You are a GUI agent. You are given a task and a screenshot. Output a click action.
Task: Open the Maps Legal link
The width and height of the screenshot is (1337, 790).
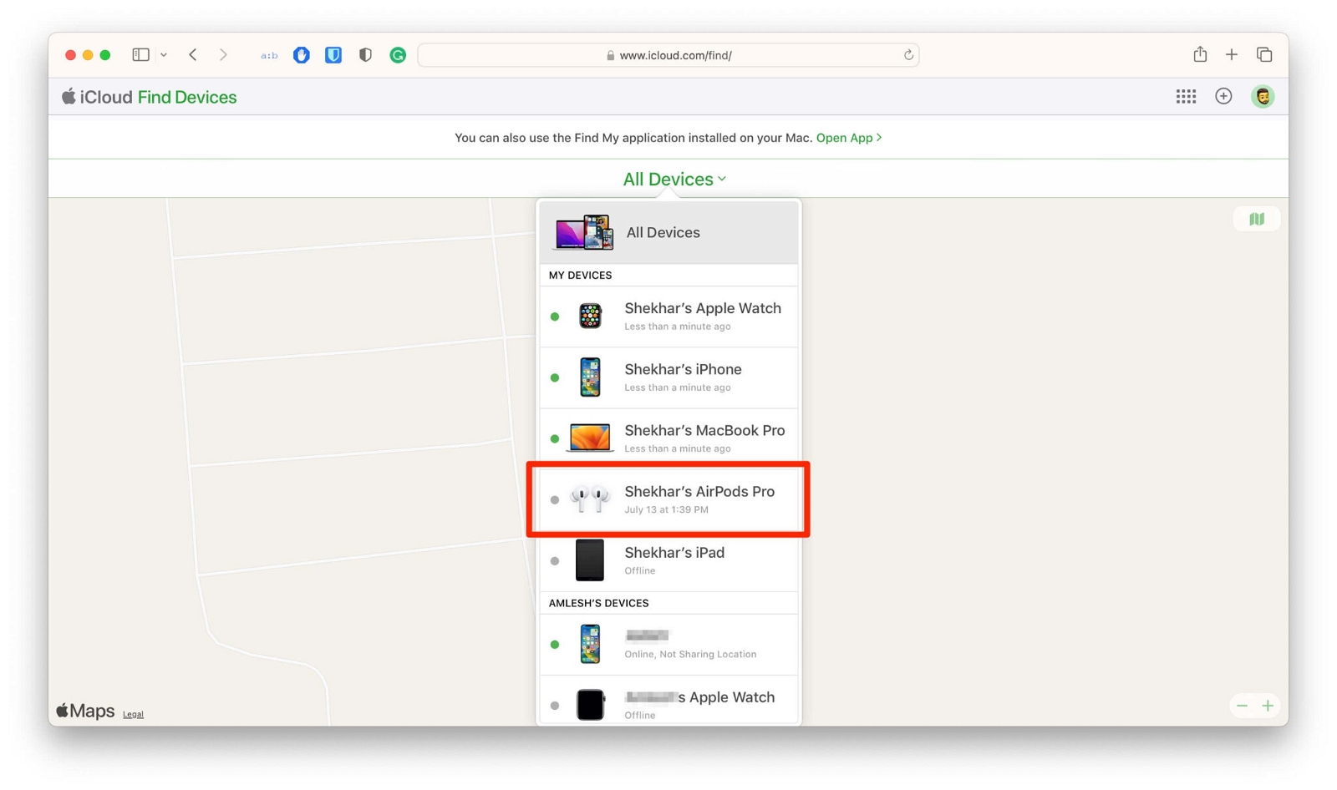(133, 715)
